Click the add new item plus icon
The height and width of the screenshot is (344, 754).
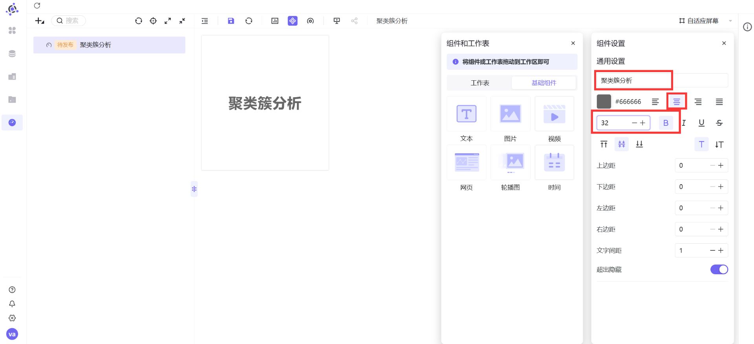[x=40, y=21]
